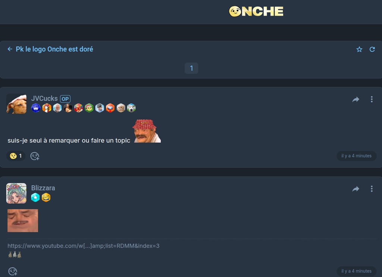The height and width of the screenshot is (277, 382).
Task: Open Blizzara username link
Action: pos(43,188)
